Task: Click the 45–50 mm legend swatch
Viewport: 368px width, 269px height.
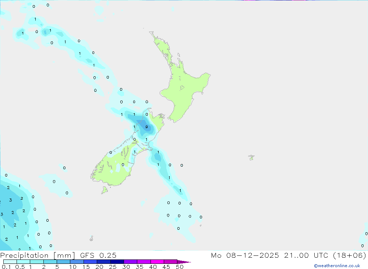Action: [x=171, y=262]
